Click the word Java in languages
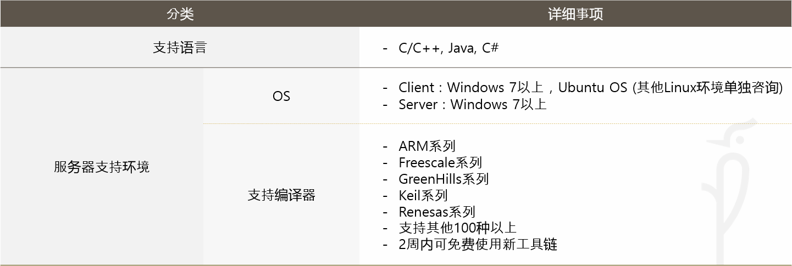 461,48
